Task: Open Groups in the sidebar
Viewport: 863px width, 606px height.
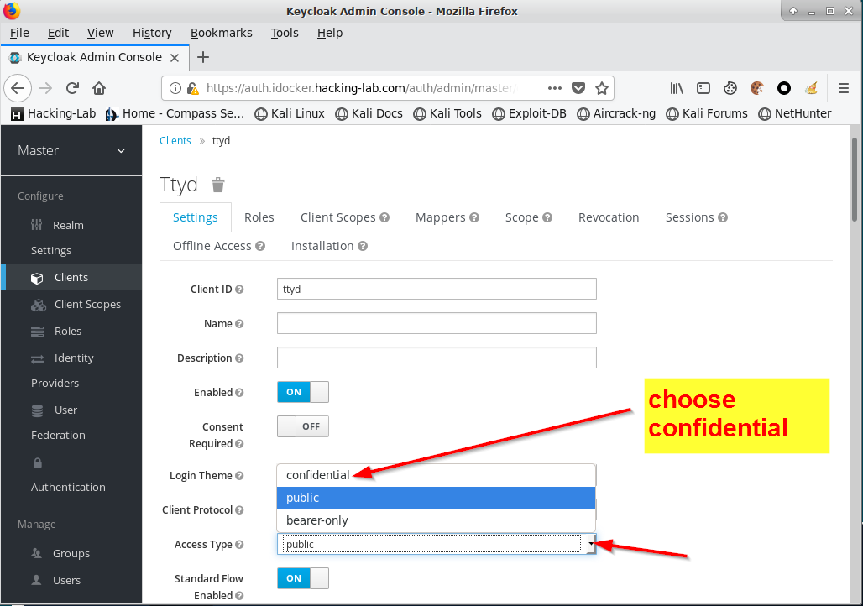Action: click(71, 554)
